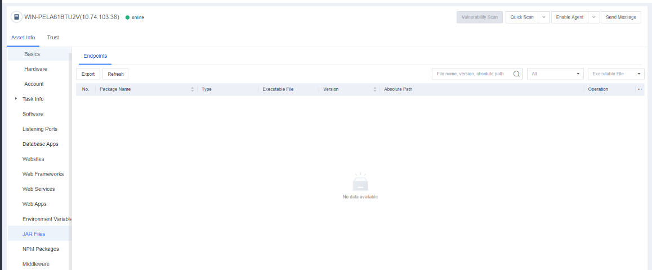Viewport: 652px width, 270px height.
Task: Open the Executable File filter dropdown
Action: pyautogui.click(x=616, y=74)
